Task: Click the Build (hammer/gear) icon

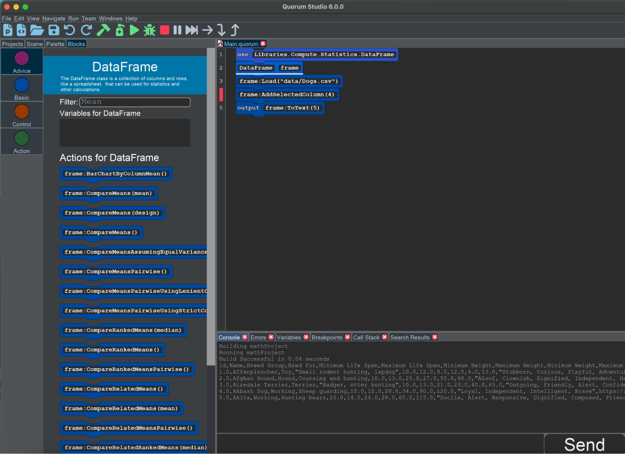Action: tap(103, 31)
